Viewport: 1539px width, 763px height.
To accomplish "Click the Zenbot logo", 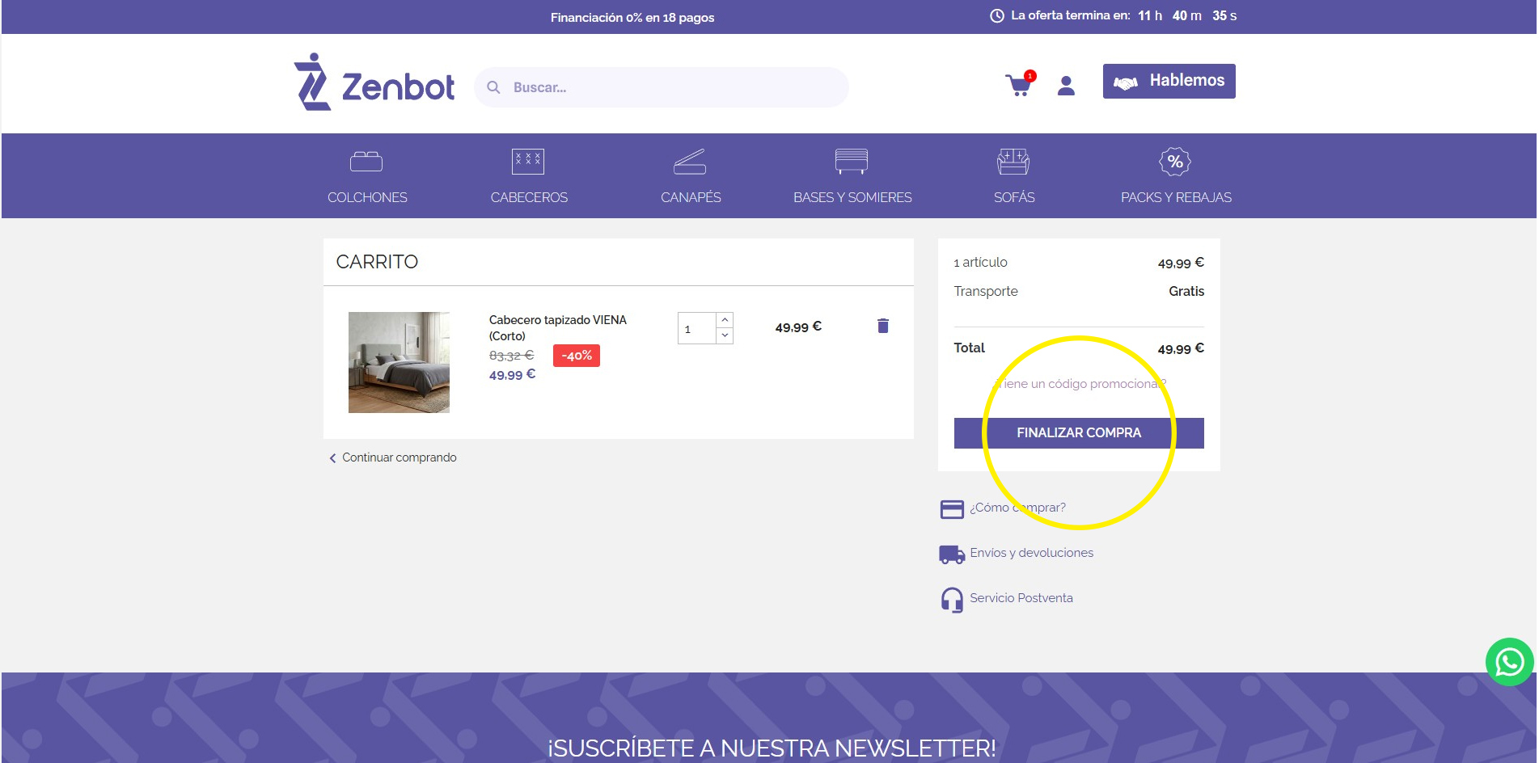I will tap(374, 83).
